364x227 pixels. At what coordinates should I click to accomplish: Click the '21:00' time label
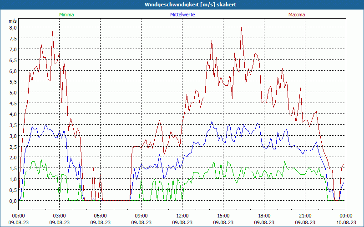tap(305, 216)
